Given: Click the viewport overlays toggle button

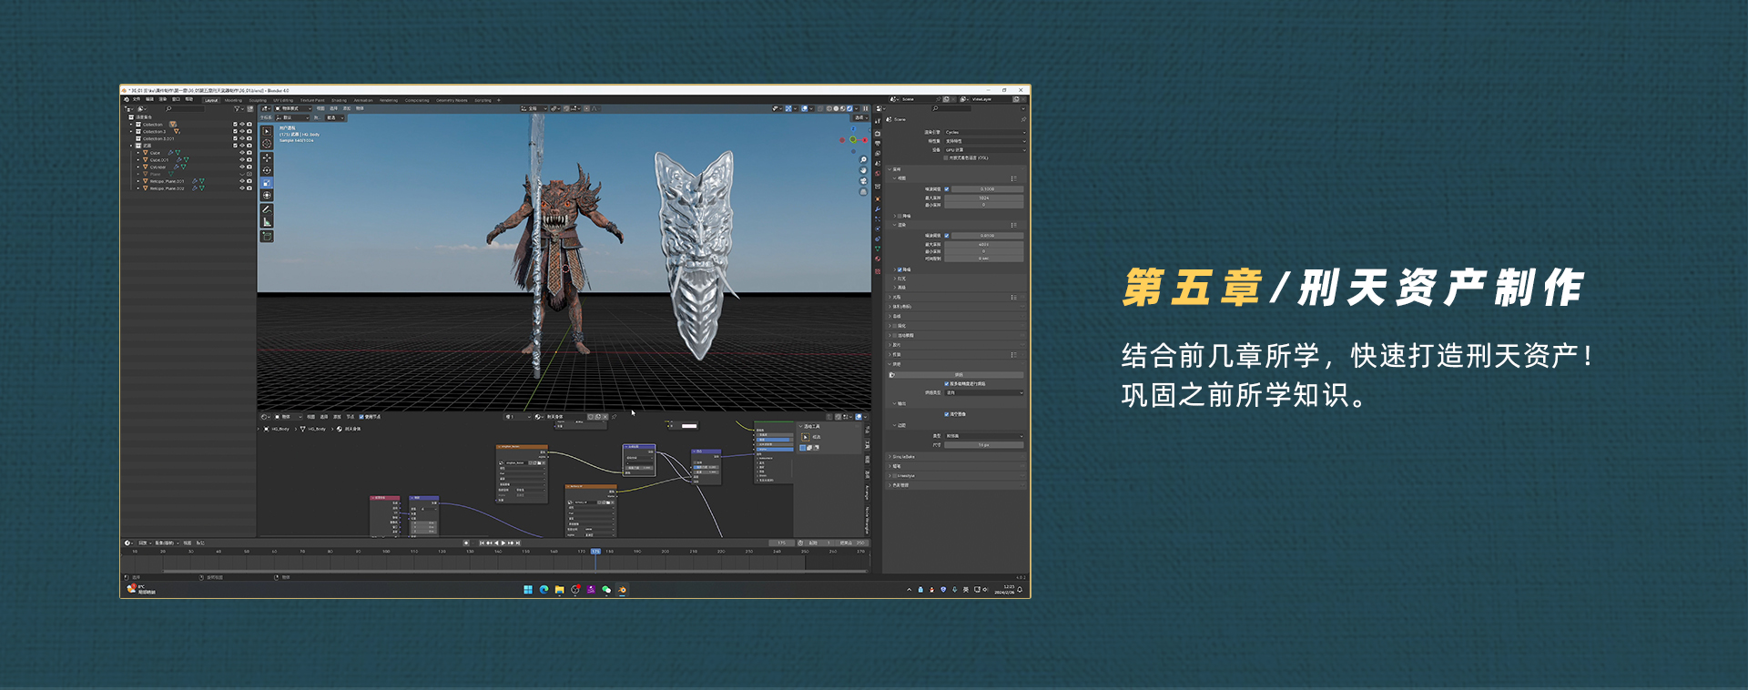Looking at the screenshot, I should (x=805, y=108).
